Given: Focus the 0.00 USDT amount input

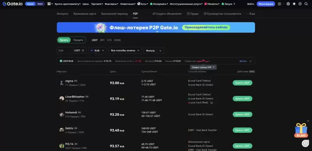Looking at the screenshot, I should tap(72, 50).
